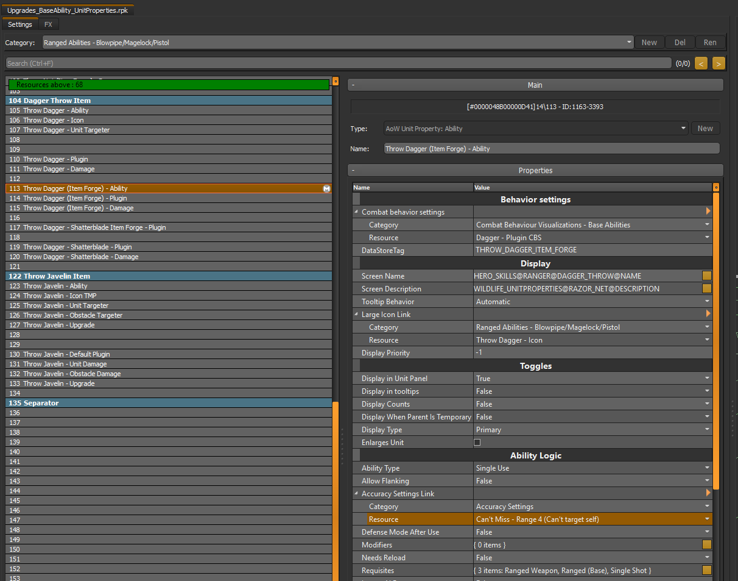The image size is (738, 581).
Task: Open the Requisites items editor square
Action: 707,571
